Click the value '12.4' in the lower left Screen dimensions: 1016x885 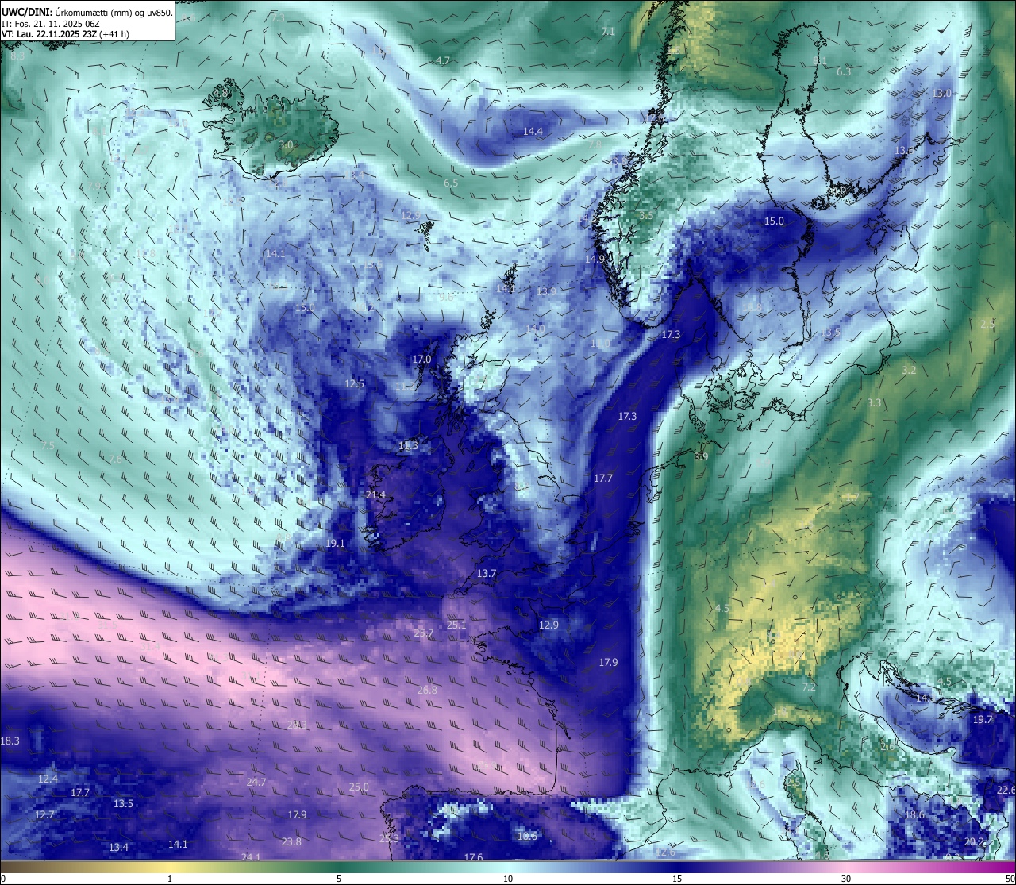click(x=48, y=779)
